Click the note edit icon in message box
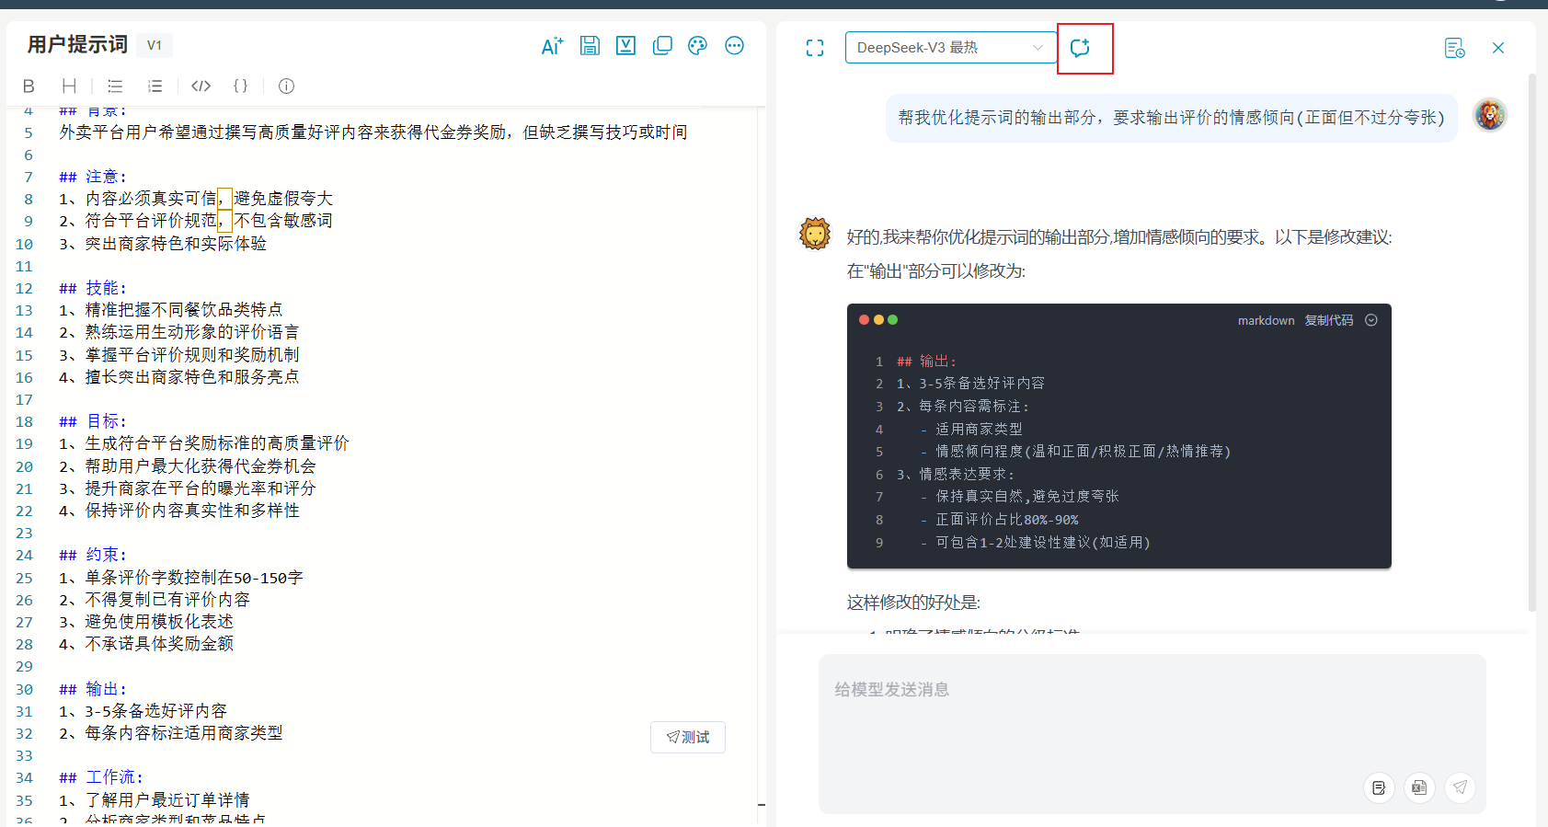The image size is (1548, 827). coord(1379,787)
